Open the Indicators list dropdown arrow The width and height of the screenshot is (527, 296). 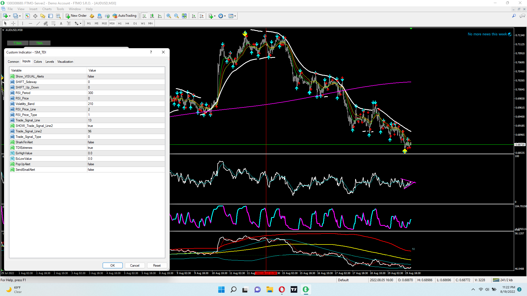click(215, 16)
